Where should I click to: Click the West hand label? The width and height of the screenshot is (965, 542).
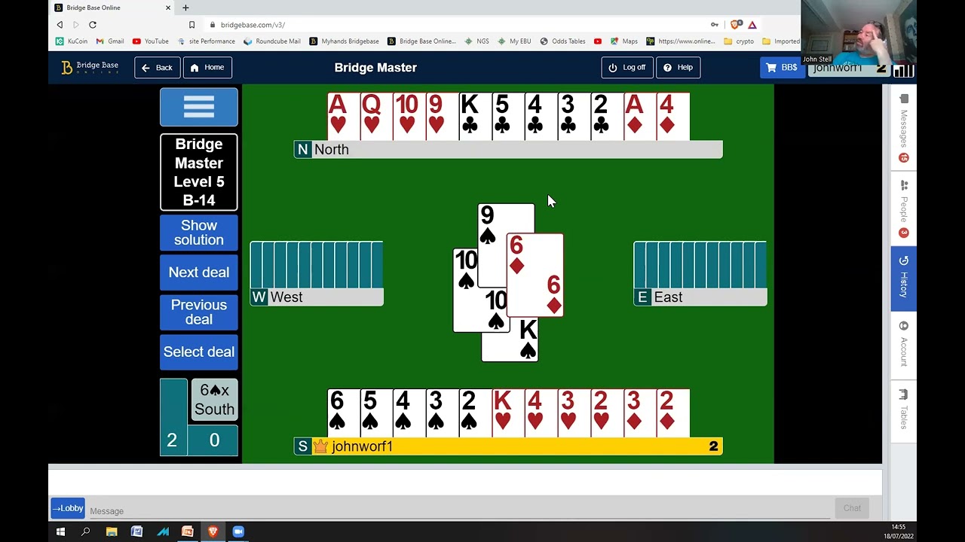317,297
